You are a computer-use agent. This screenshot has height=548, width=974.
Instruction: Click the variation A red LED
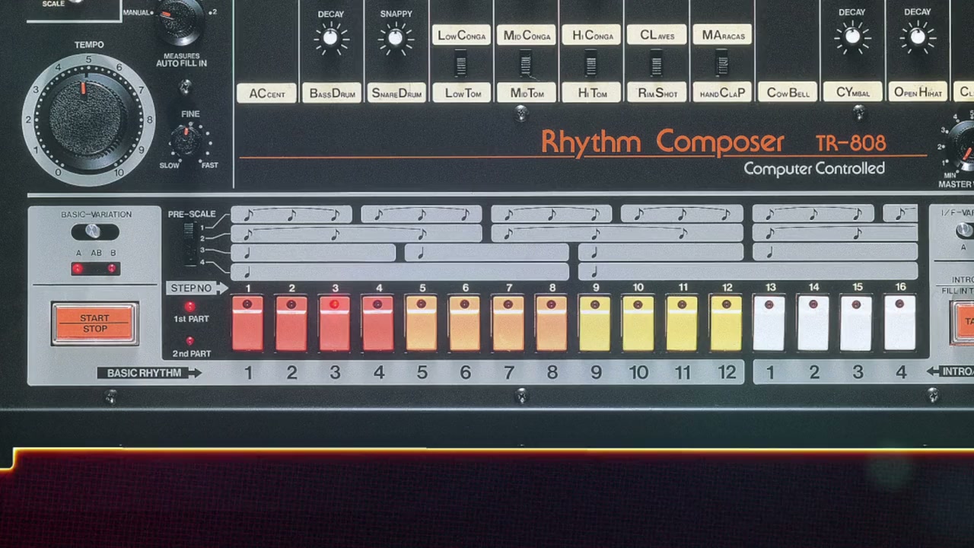pos(78,269)
